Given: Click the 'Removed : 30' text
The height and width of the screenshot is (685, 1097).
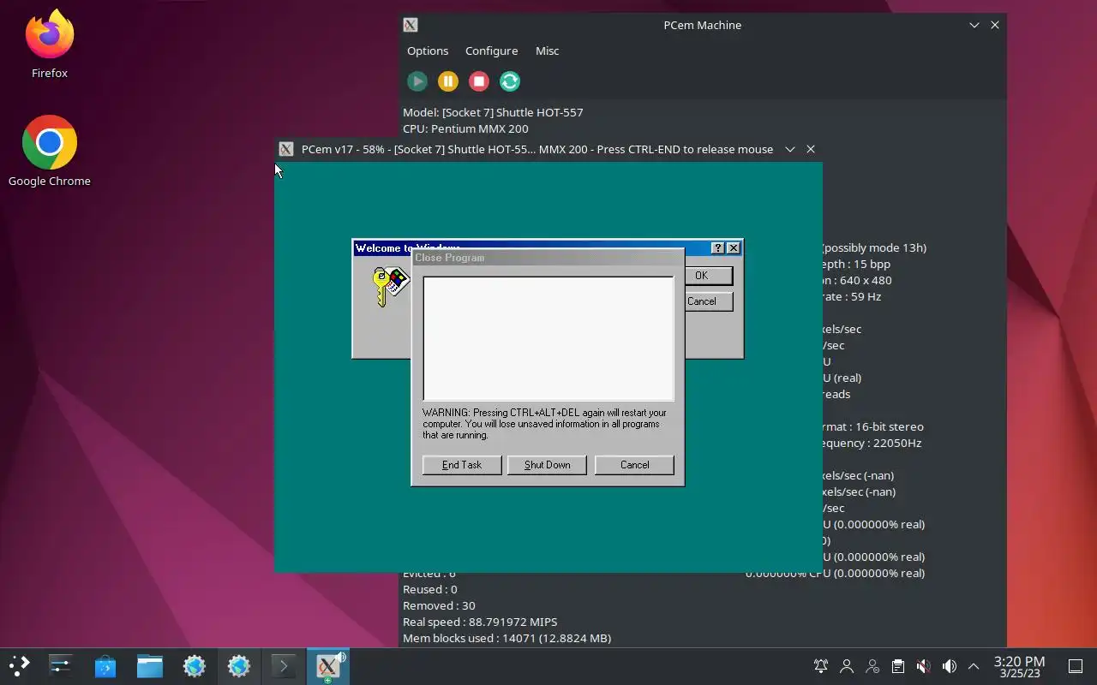Looking at the screenshot, I should (x=439, y=605).
